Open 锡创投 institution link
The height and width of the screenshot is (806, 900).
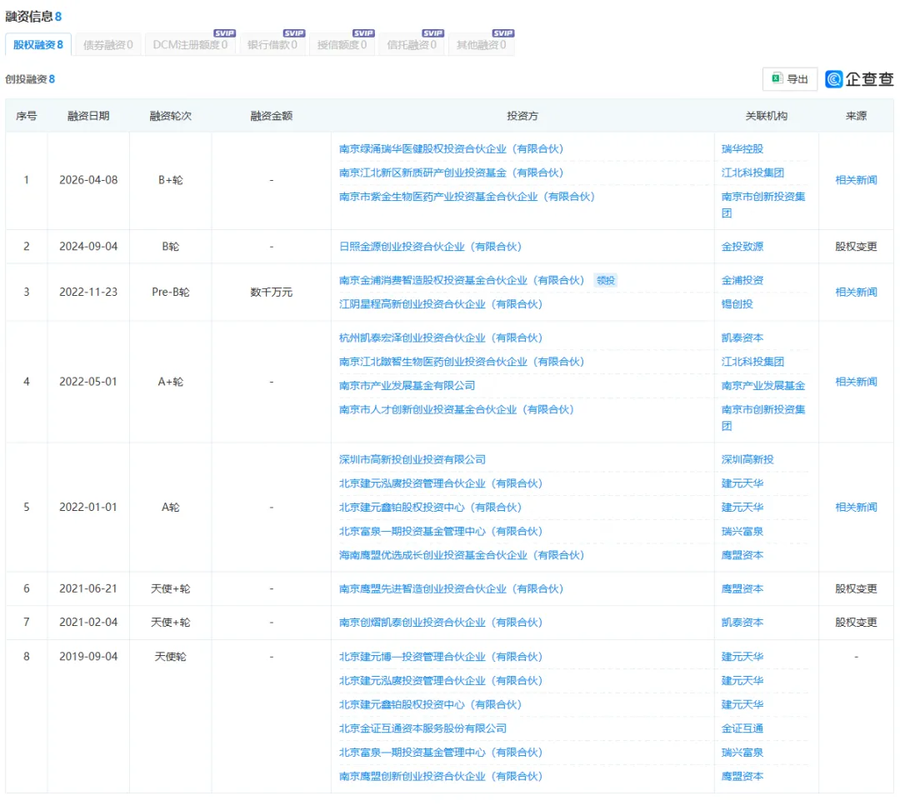pos(737,304)
